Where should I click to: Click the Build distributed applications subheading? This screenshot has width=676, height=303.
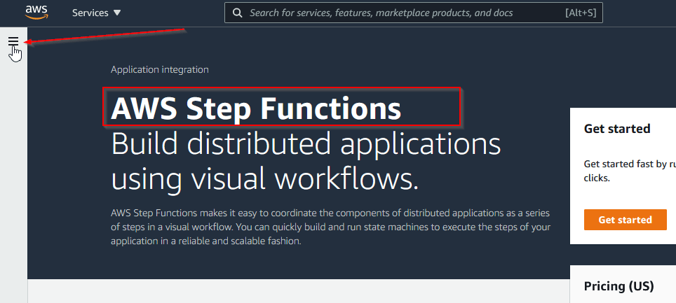click(x=306, y=144)
